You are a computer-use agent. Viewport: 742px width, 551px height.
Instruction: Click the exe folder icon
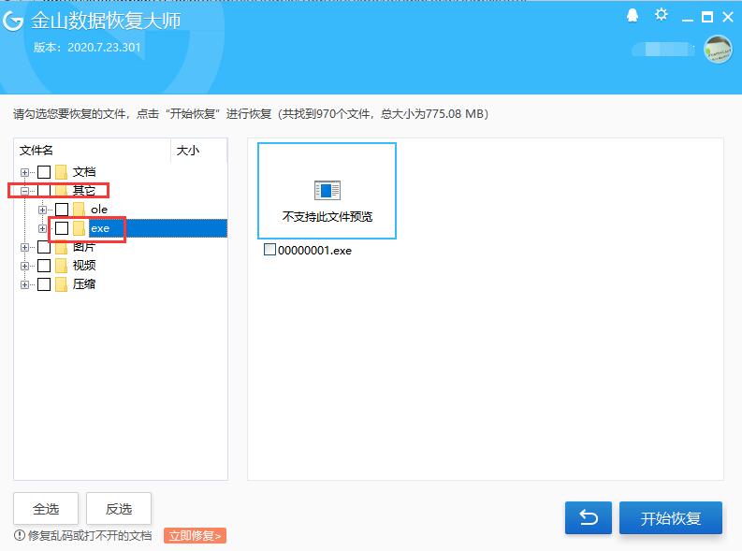point(79,228)
